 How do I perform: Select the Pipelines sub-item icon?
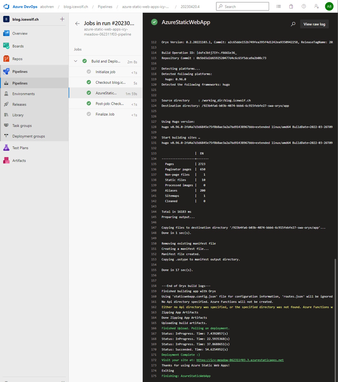coord(6,83)
